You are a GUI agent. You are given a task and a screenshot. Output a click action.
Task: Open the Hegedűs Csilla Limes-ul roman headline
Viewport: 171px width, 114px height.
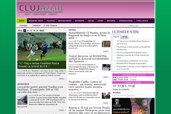(x=87, y=85)
